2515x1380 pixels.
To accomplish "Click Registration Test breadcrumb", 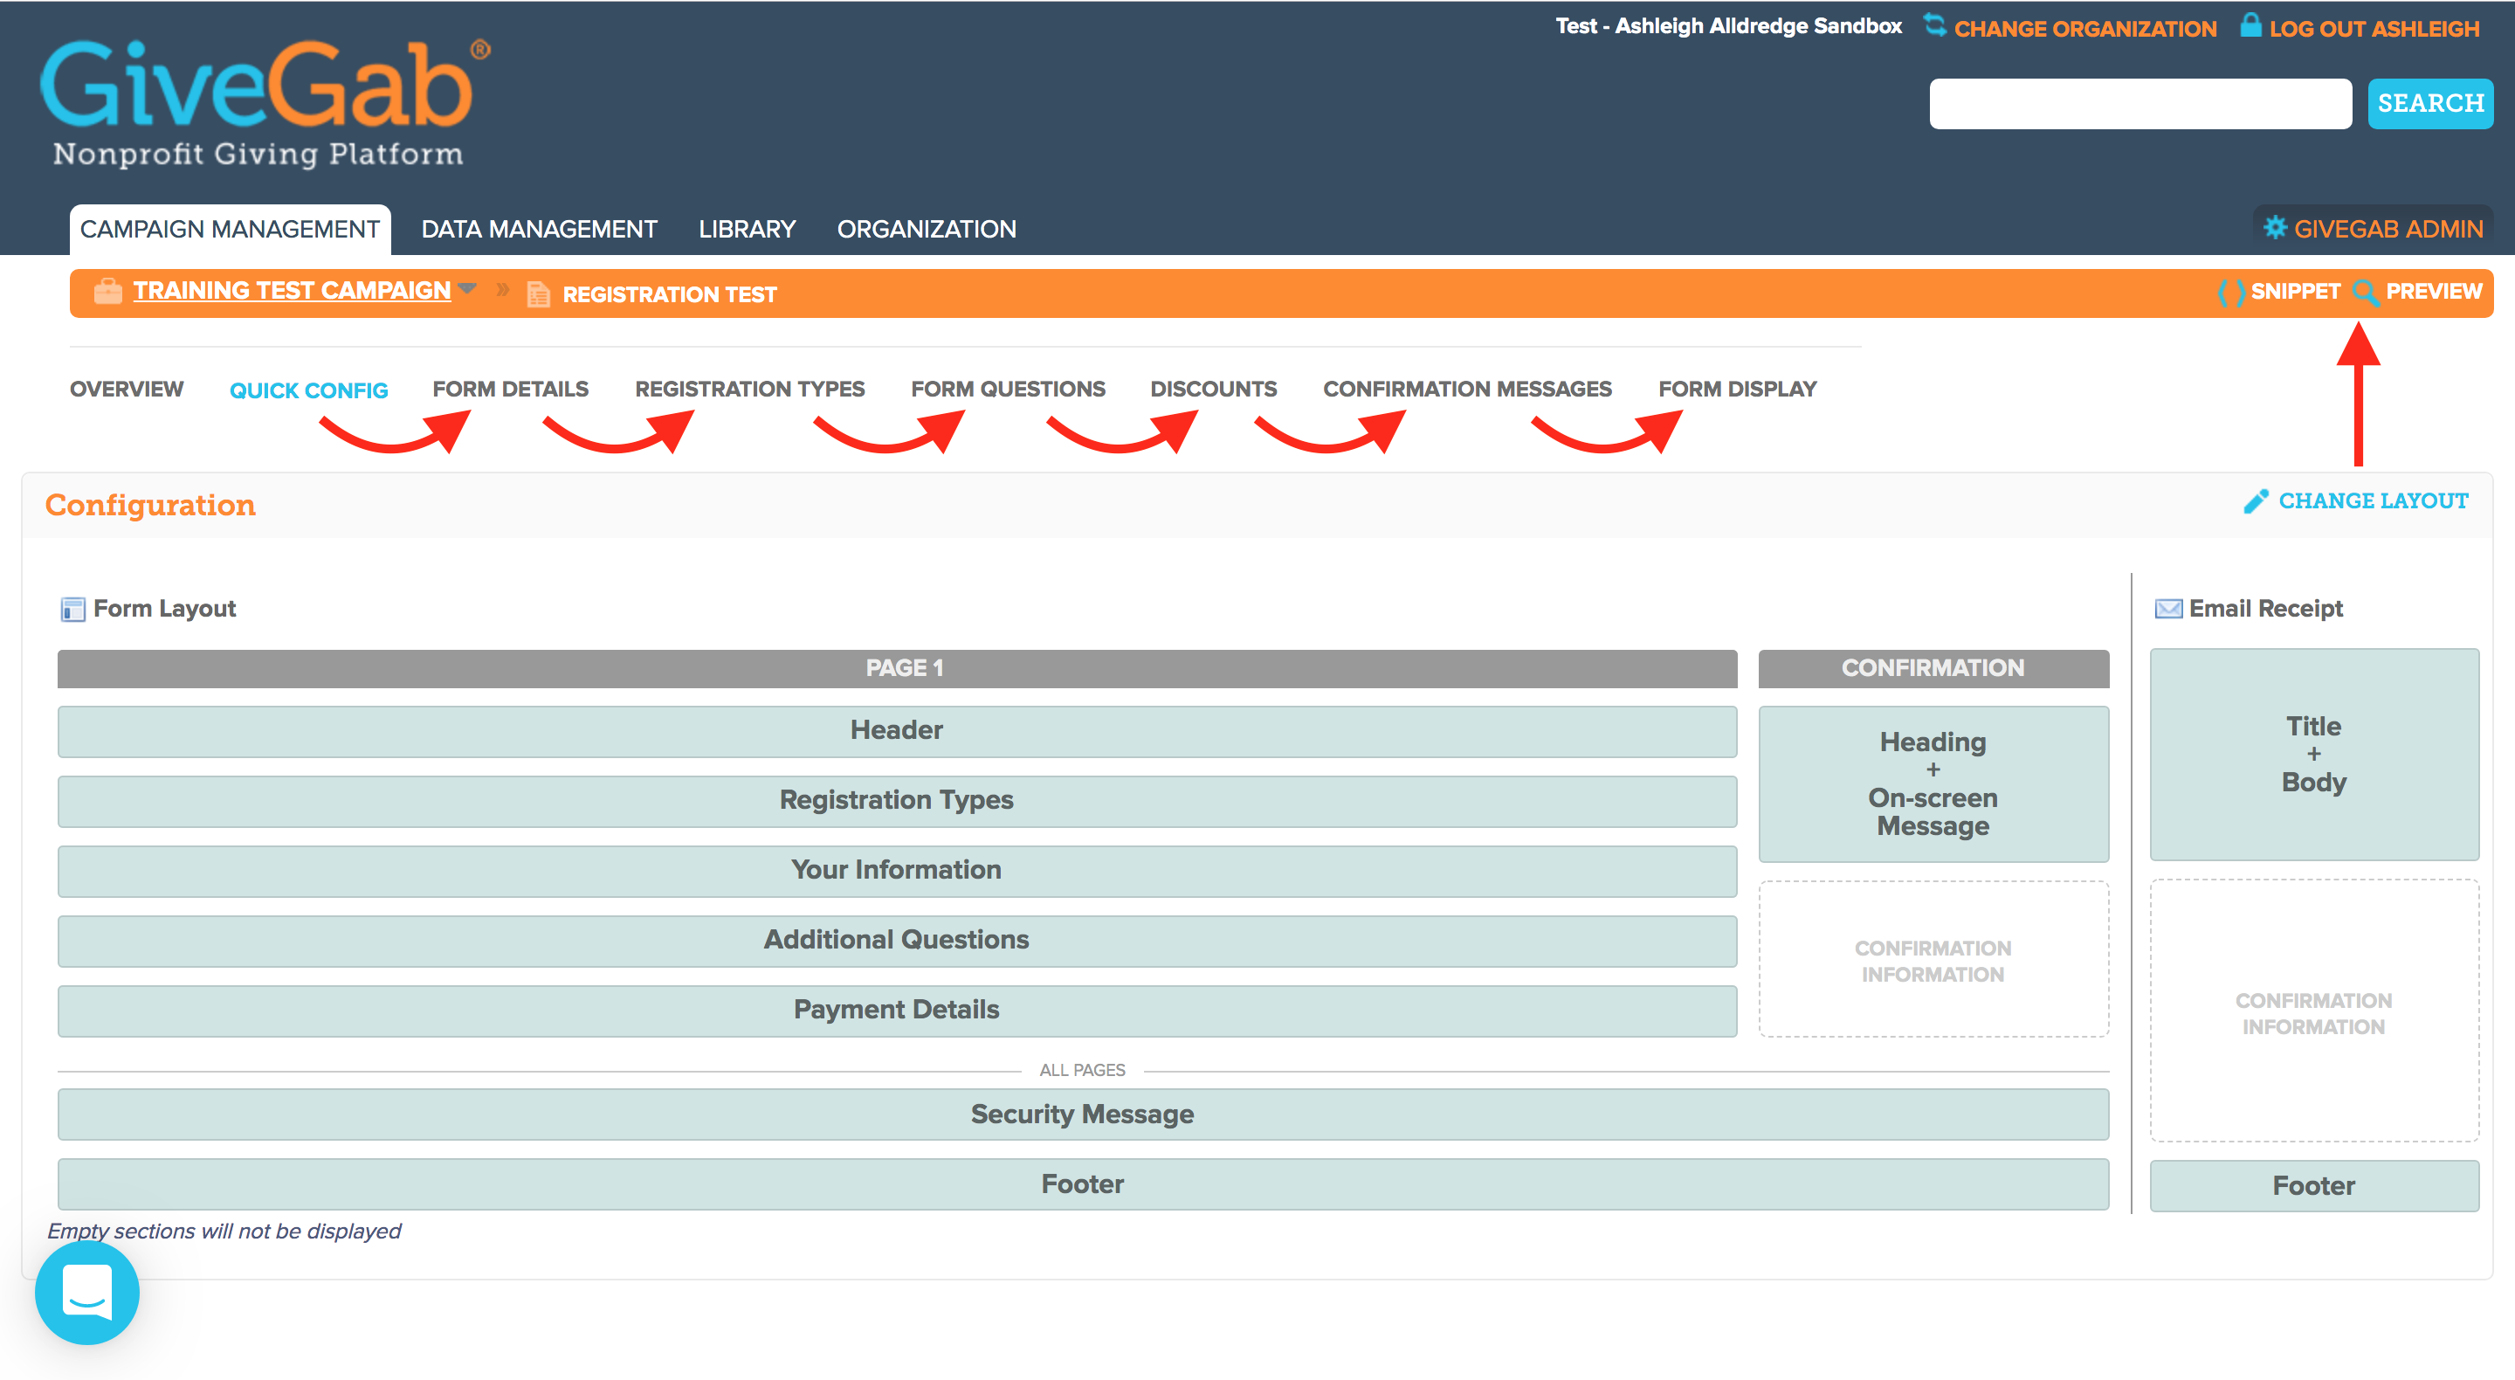I will [669, 294].
